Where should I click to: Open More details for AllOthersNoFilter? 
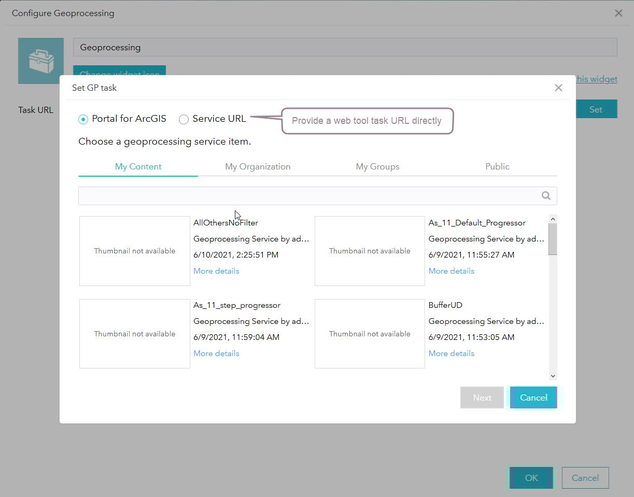click(216, 271)
